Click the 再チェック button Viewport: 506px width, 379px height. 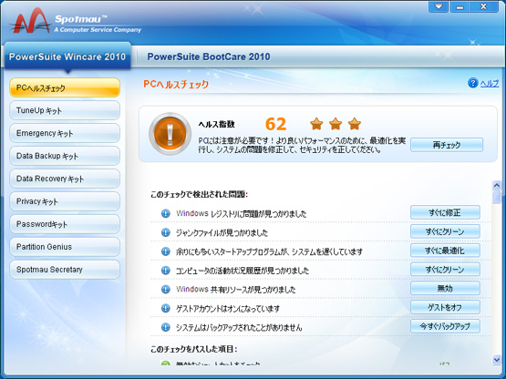[447, 145]
